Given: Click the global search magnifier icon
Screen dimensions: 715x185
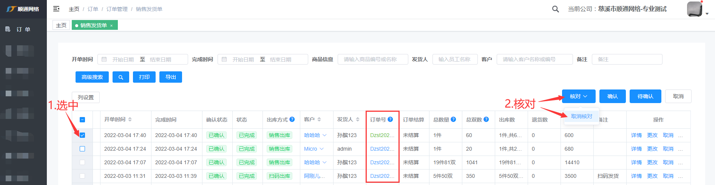Looking at the screenshot, I should point(555,9).
